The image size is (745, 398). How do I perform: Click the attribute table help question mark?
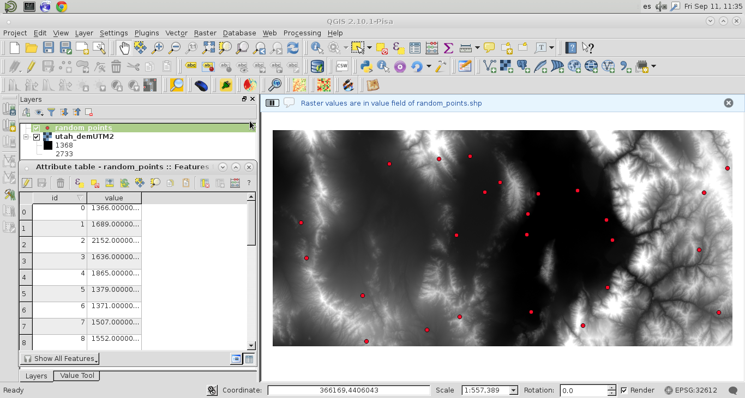[x=249, y=183]
